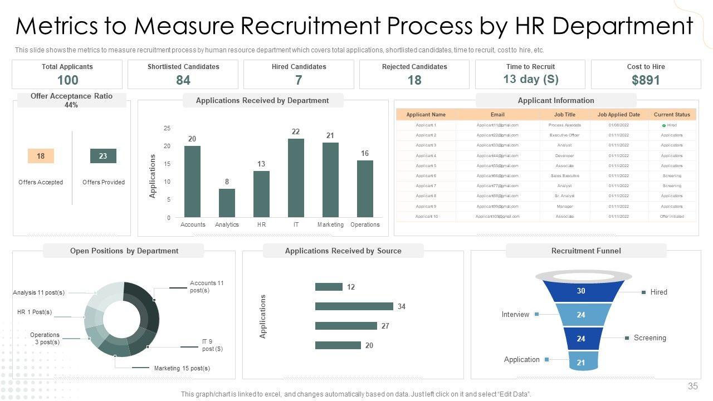Click the Sales Executive job title cell
The height and width of the screenshot is (401, 713).
(565, 175)
